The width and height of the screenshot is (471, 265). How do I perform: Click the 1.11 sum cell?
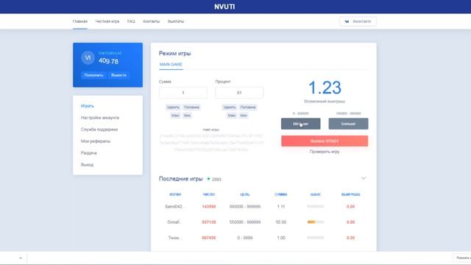[281, 206]
